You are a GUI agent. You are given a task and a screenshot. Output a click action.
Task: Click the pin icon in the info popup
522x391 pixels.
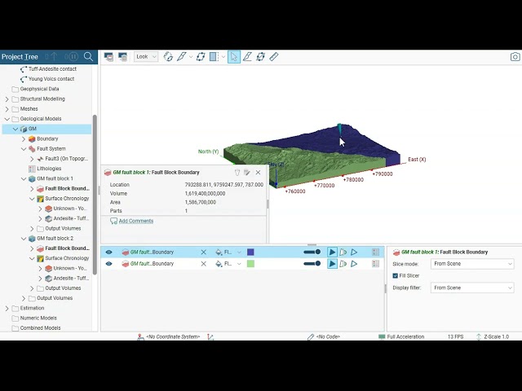pyautogui.click(x=237, y=172)
